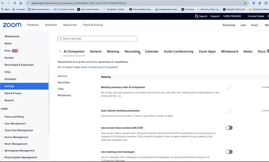This screenshot has height=162, width=269.
Task: Enable Use meeting chat messages toggle
Action: tap(229, 152)
